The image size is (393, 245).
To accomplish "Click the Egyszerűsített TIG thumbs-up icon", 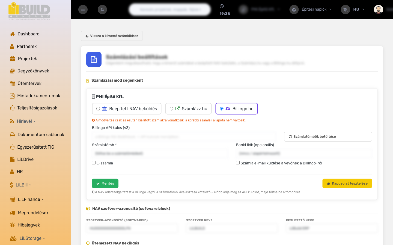I will [x=12, y=147].
